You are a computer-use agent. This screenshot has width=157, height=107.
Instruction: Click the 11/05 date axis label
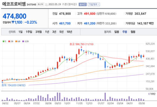click(x=79, y=103)
